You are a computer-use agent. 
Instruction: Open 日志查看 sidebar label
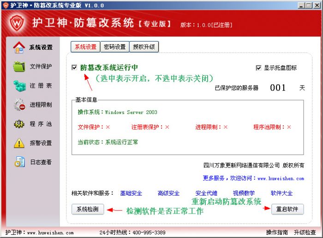(x=41, y=162)
